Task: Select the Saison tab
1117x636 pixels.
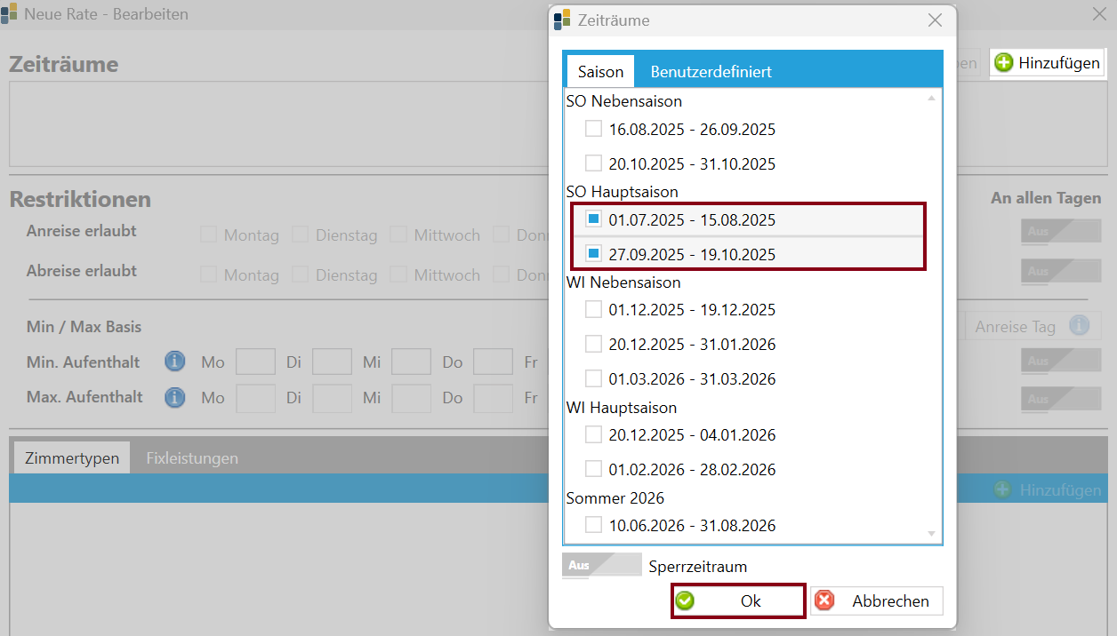Action: tap(600, 72)
